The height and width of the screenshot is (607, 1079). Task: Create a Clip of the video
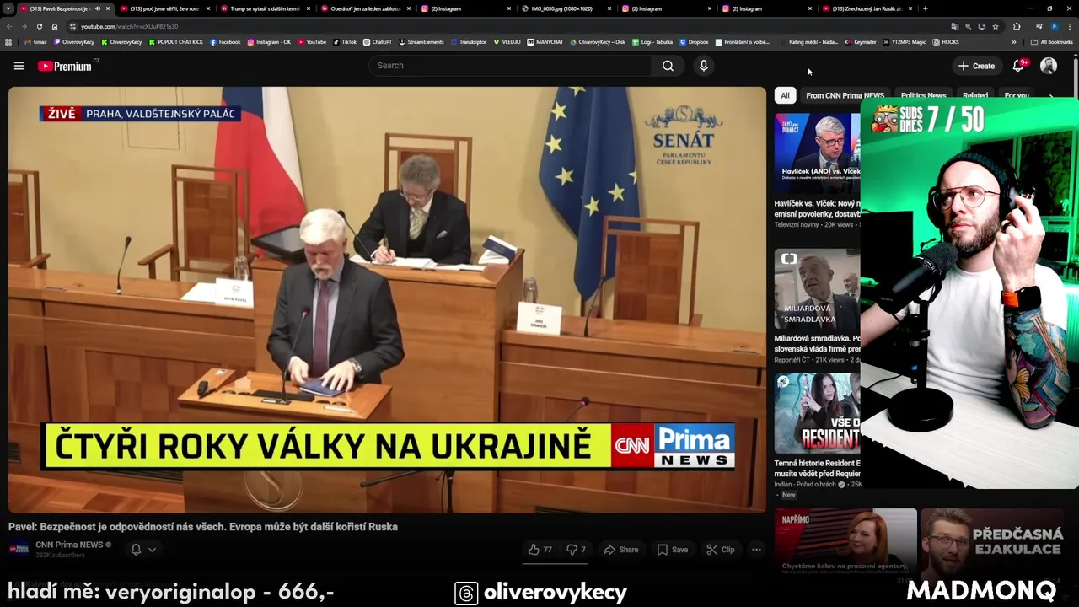[x=721, y=550]
